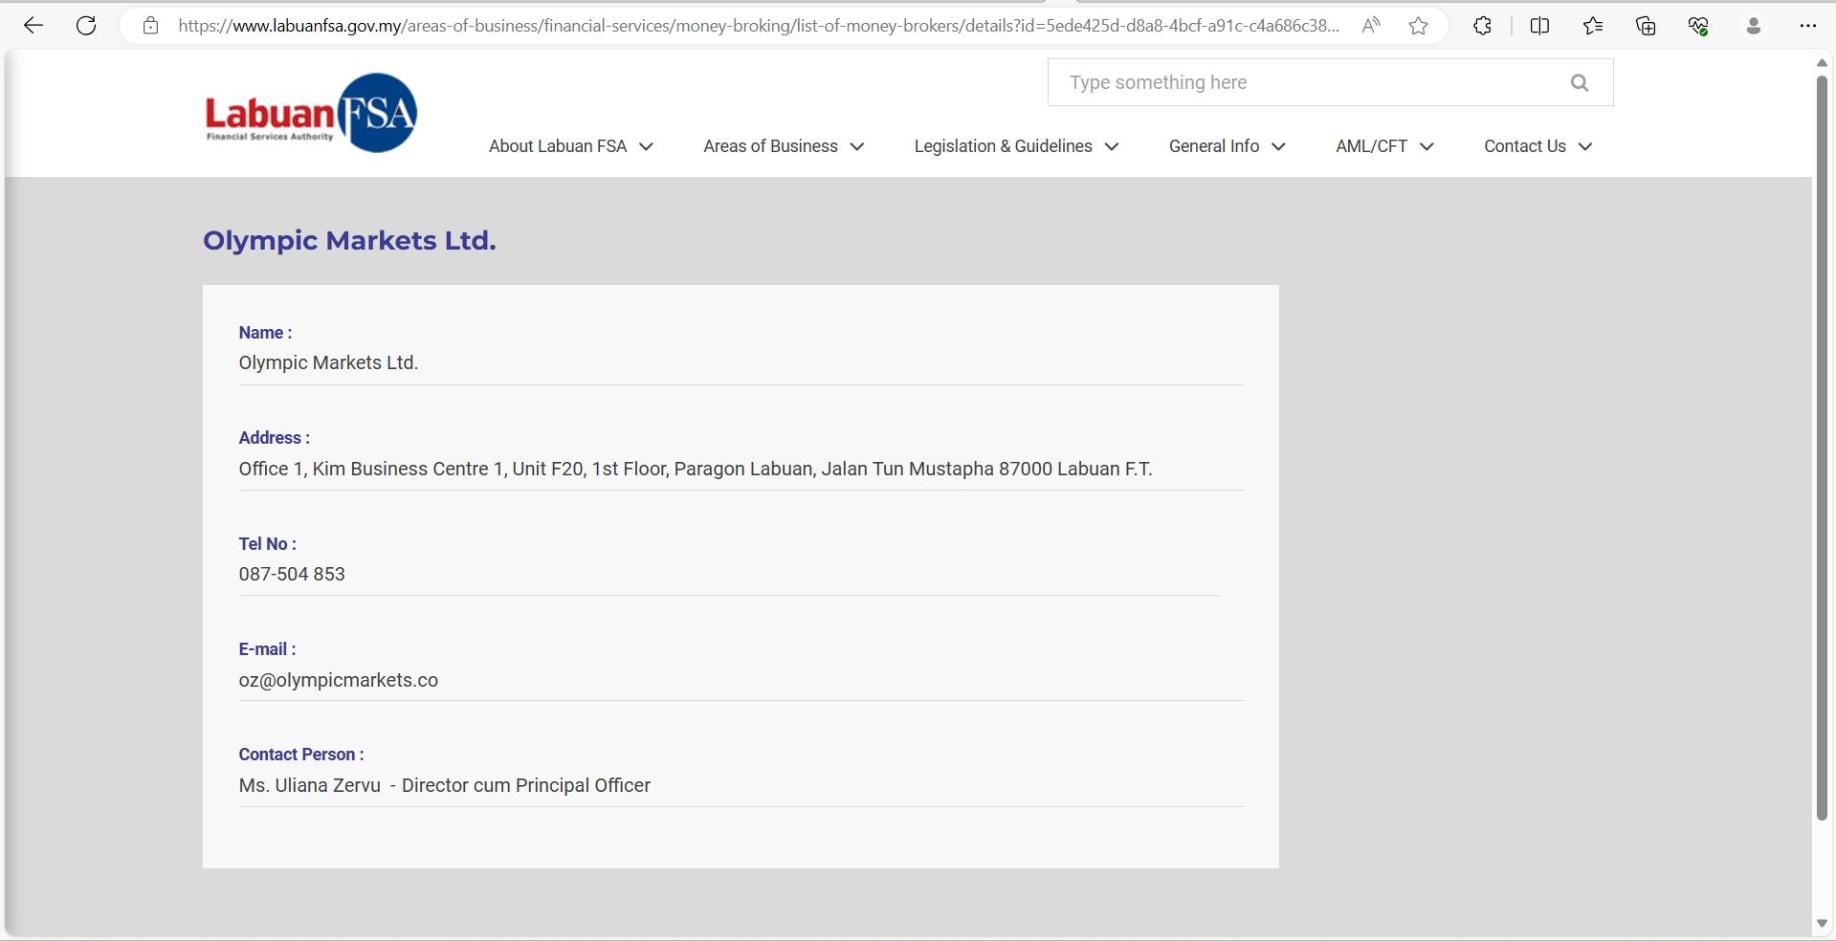The height and width of the screenshot is (942, 1836).
Task: Expand chevron beside General Info
Action: (1279, 146)
